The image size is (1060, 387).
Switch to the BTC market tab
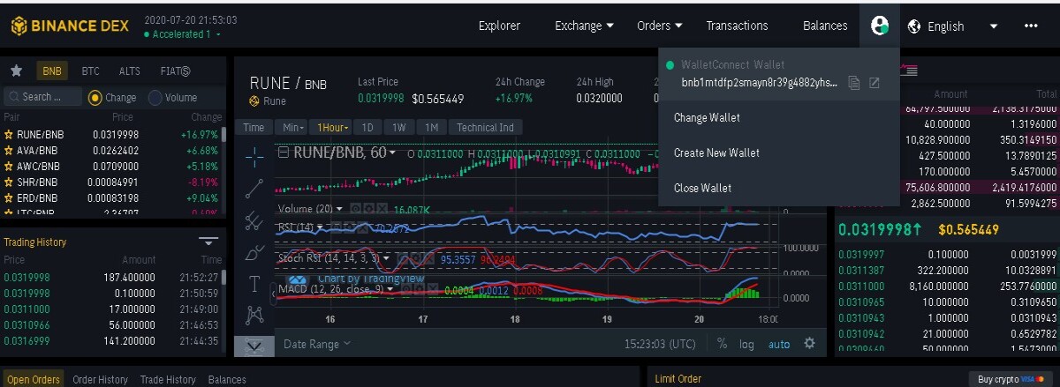[90, 71]
